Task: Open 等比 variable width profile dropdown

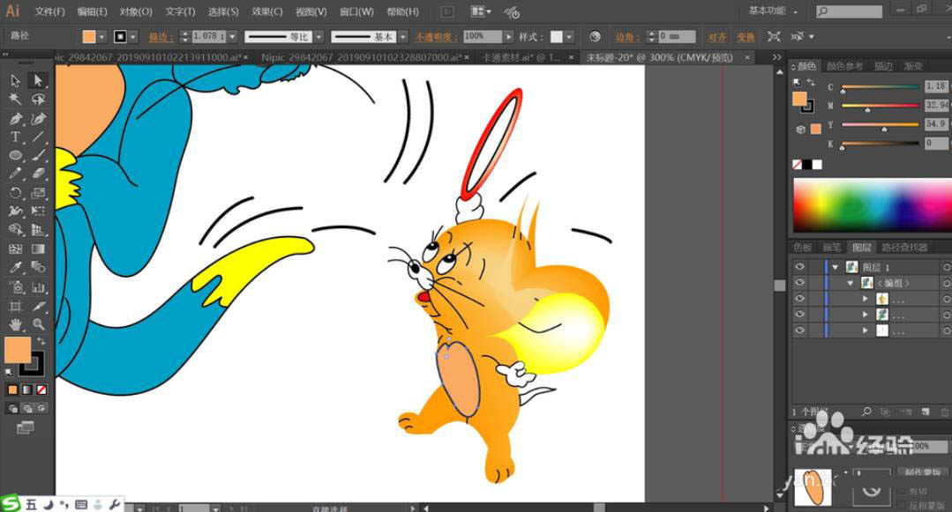Action: click(x=319, y=37)
